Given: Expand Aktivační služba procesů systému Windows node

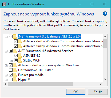Looking at the screenshot, I should pos(6,66).
